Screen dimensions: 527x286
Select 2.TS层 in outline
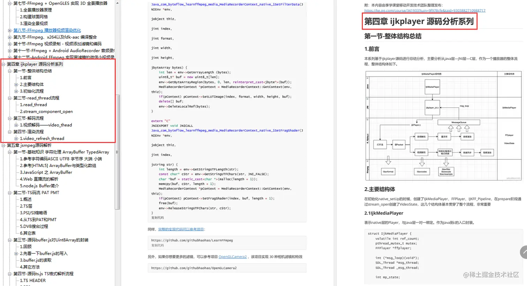point(26,206)
